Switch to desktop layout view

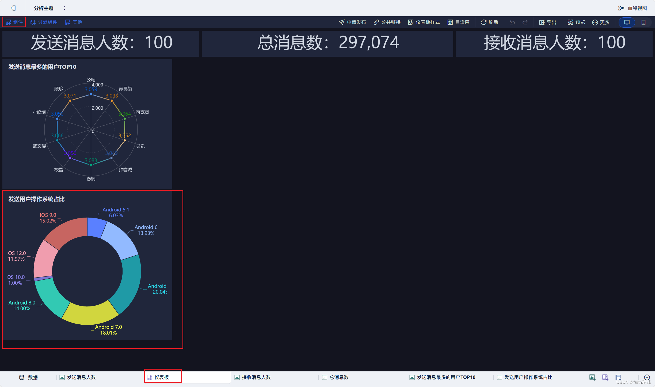(x=627, y=22)
